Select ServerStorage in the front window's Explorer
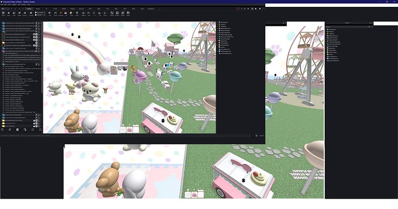This screenshot has height=209, width=398. [x=225, y=39]
